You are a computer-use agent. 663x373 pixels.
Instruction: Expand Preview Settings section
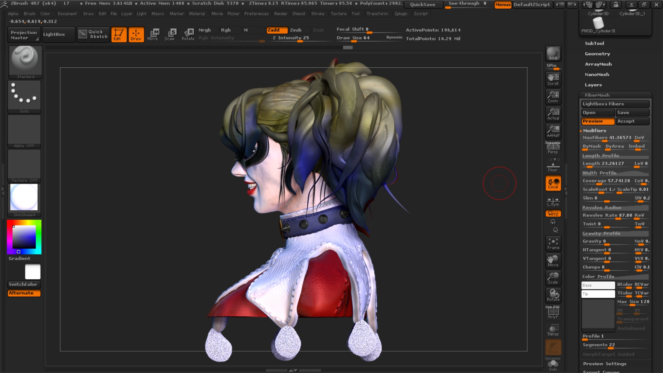(x=604, y=364)
